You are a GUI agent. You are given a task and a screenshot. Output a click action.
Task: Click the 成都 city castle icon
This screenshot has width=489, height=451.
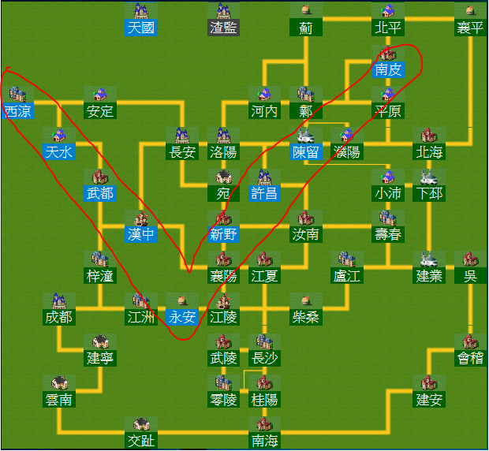point(59,300)
